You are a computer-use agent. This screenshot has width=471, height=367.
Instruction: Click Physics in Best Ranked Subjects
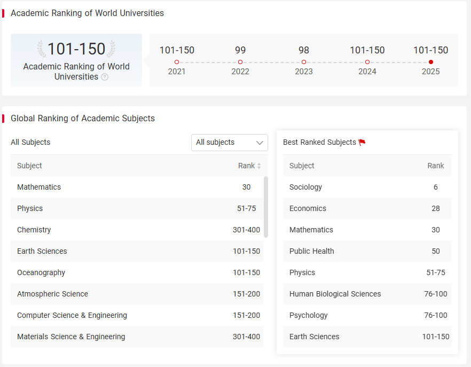pos(302,272)
